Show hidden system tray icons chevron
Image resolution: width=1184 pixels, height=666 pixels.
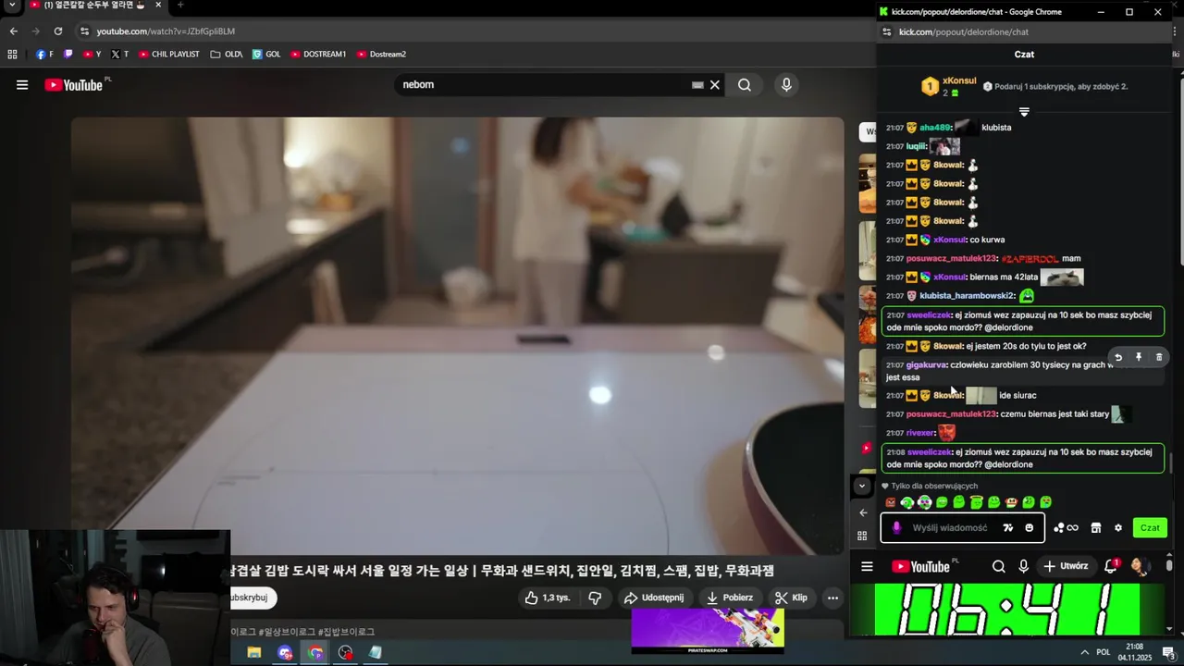click(1084, 652)
